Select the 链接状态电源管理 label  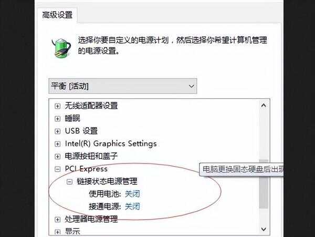click(107, 181)
